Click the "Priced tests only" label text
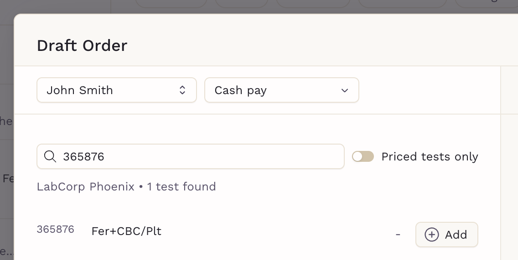Screen dimensions: 518x260 click(430, 157)
